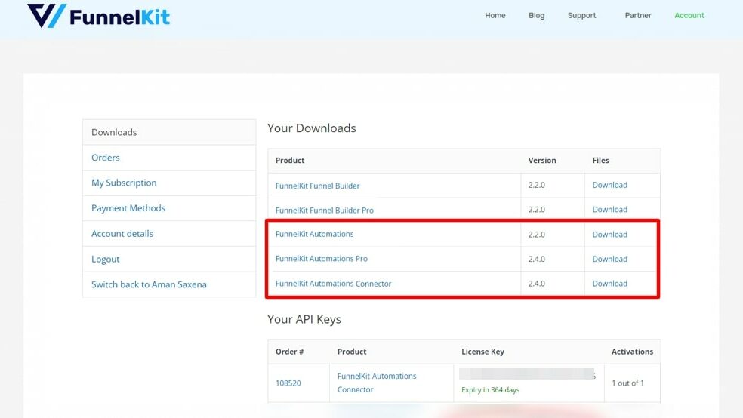Open FunnelKit Automations Connector download row link
Screen dimensions: 743x418
click(333, 284)
